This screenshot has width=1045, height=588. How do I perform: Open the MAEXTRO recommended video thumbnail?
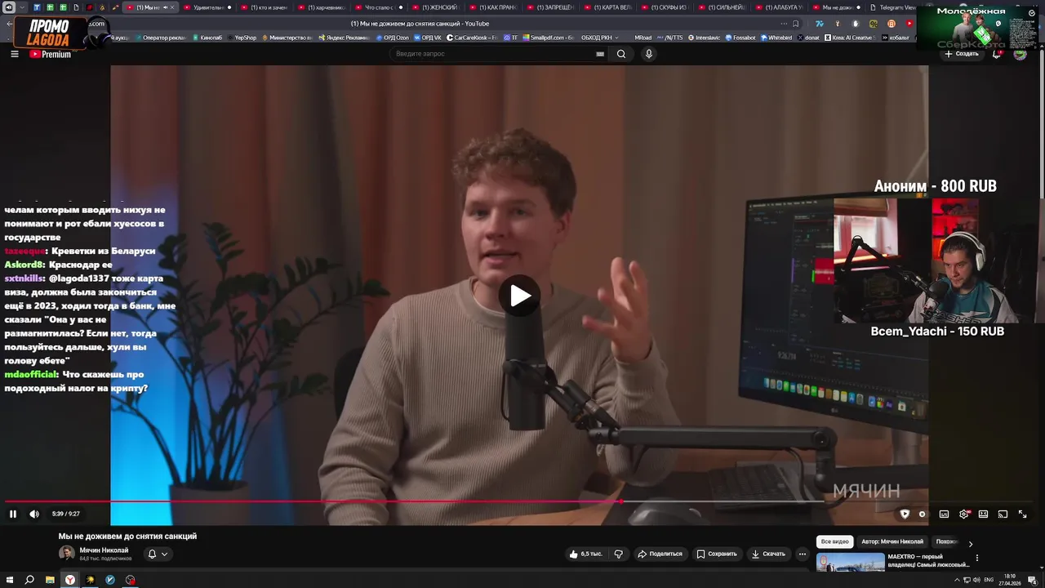pos(851,562)
